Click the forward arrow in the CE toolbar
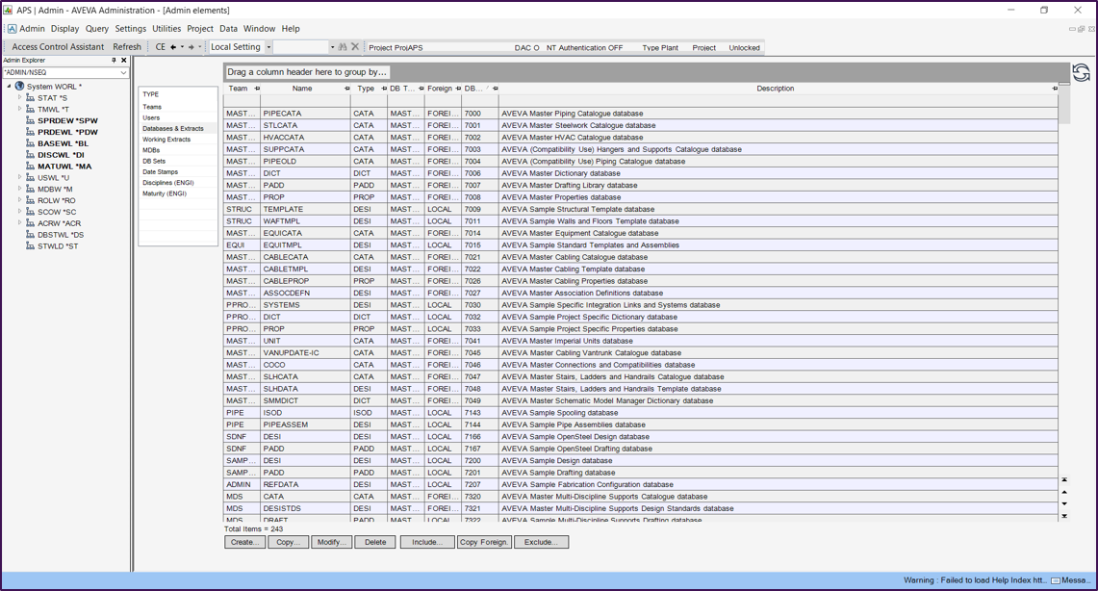The image size is (1098, 591). [x=191, y=47]
